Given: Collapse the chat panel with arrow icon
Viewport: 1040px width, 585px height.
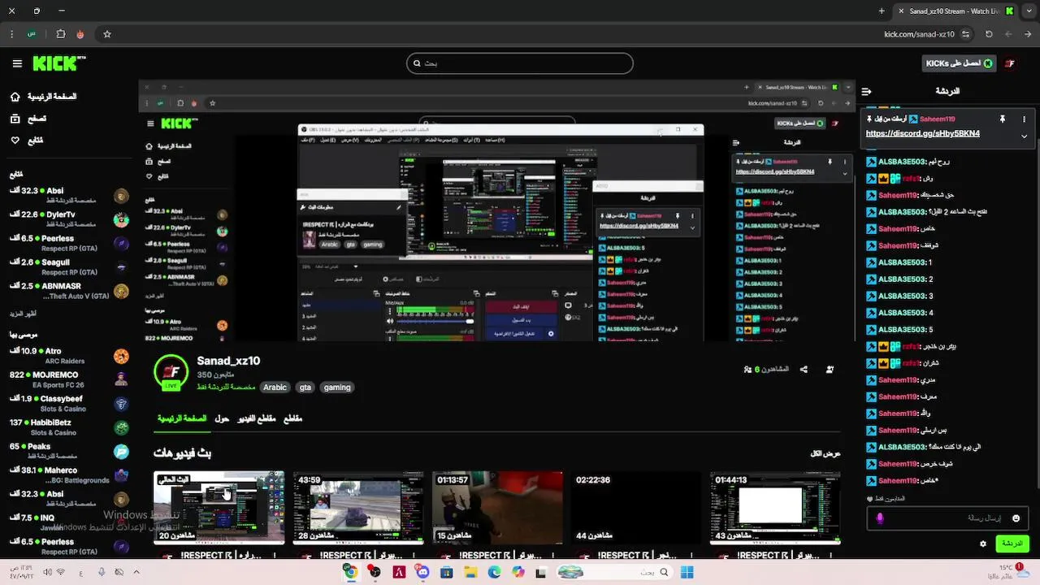Looking at the screenshot, I should coord(866,91).
